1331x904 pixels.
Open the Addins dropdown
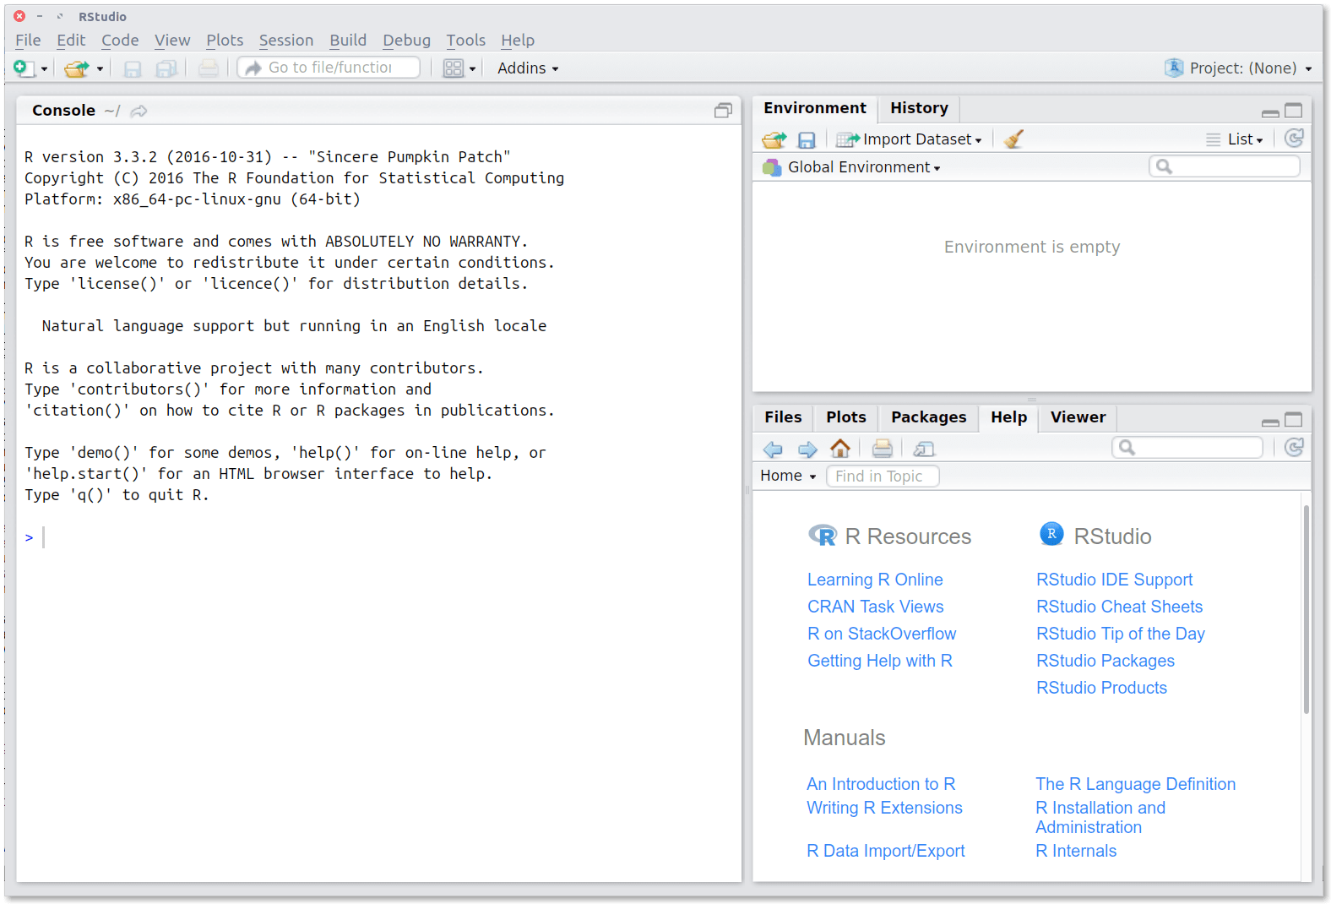(x=528, y=68)
